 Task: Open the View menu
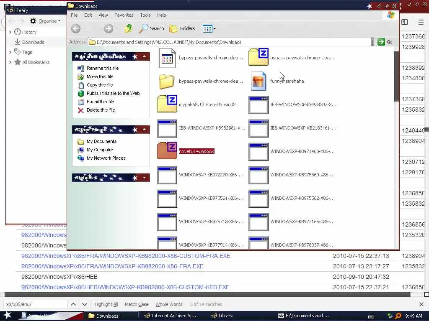coord(103,15)
